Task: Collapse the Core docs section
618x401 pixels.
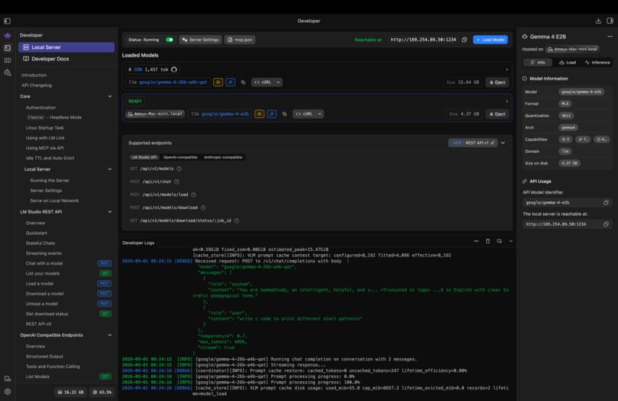Action: 110,96
